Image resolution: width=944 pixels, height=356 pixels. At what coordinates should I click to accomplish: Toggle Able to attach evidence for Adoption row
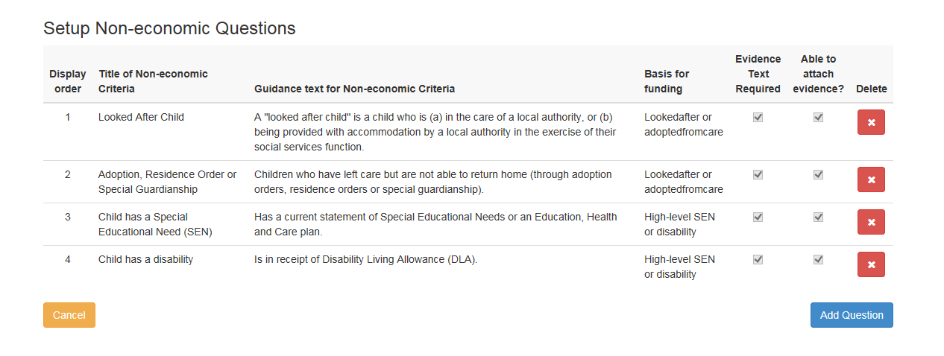pyautogui.click(x=818, y=174)
